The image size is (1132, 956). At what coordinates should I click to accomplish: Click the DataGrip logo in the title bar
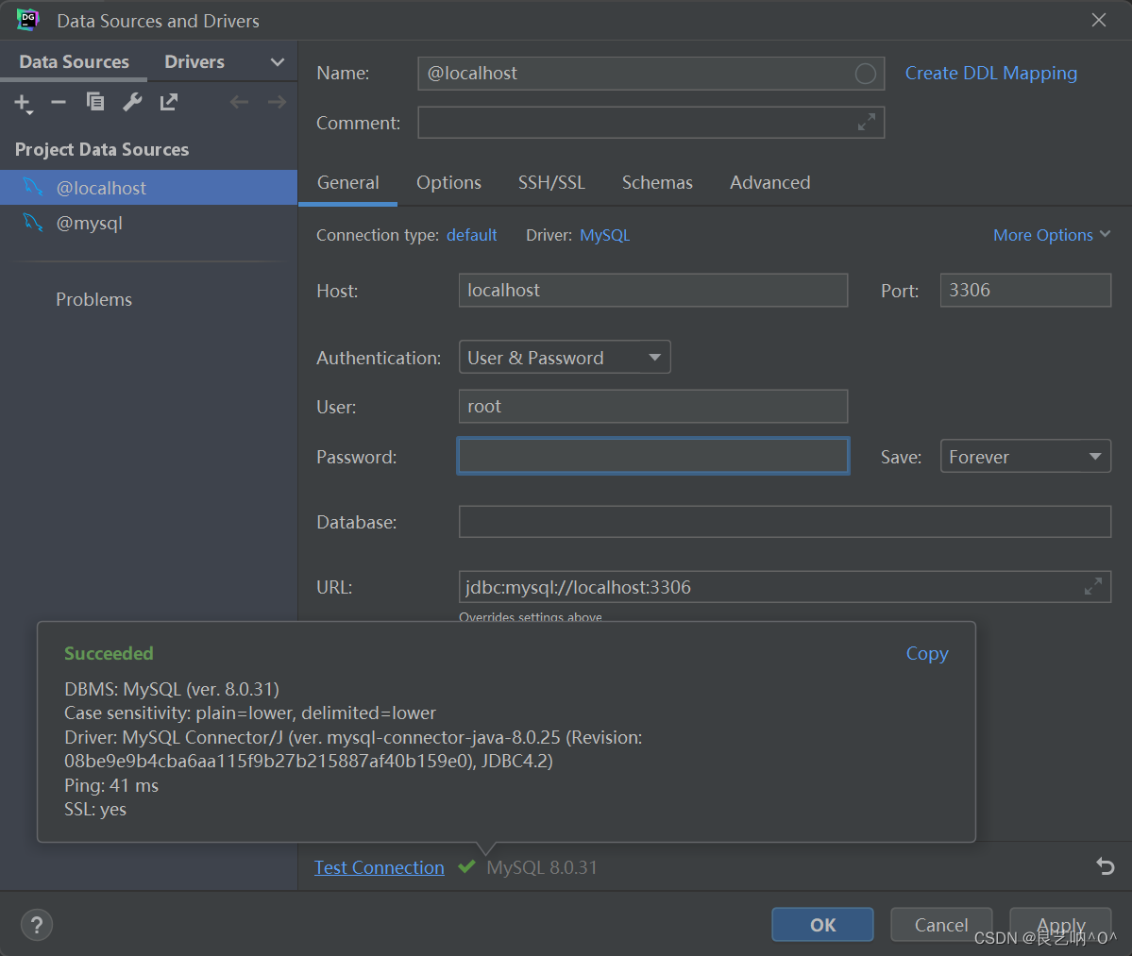[28, 20]
